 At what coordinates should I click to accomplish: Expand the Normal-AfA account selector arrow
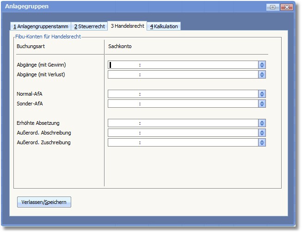[x=262, y=94]
